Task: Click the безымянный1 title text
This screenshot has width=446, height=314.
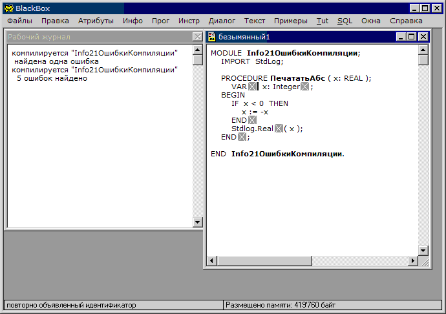Action: tap(244, 37)
